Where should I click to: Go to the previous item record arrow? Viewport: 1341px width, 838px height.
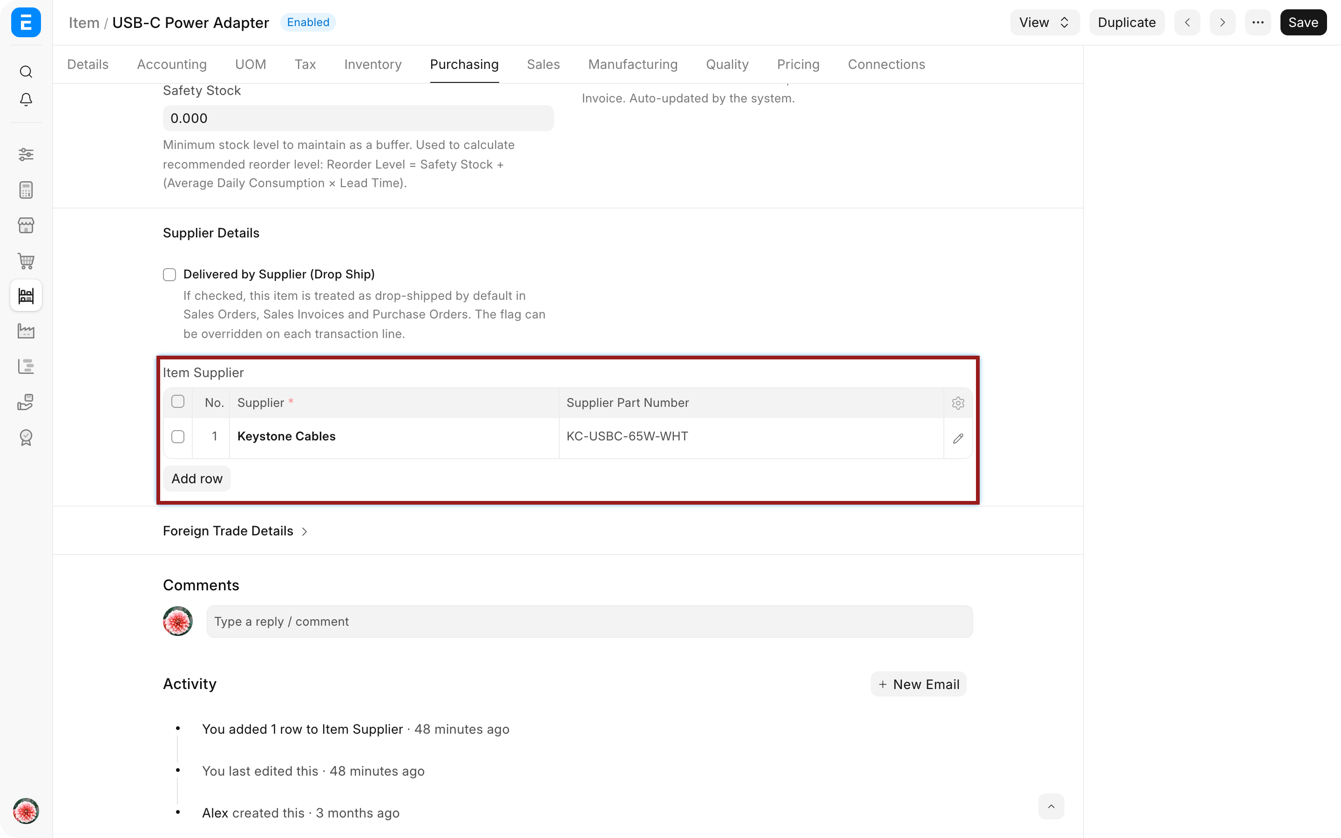pos(1187,22)
